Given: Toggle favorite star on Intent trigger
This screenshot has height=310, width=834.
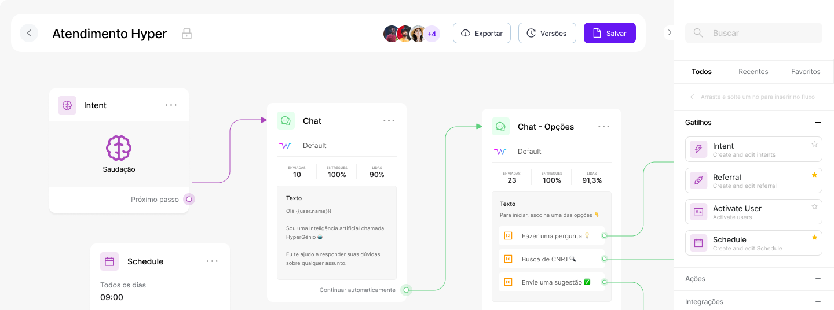Looking at the screenshot, I should coord(814,144).
